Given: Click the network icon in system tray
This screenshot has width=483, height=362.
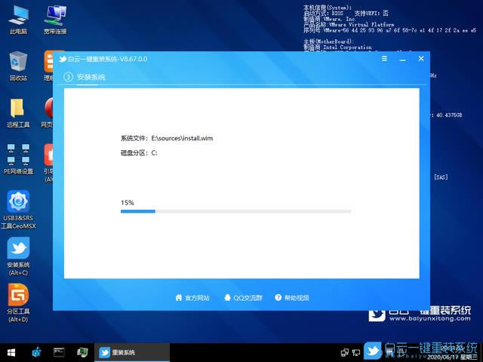Looking at the screenshot, I should click(345, 352).
